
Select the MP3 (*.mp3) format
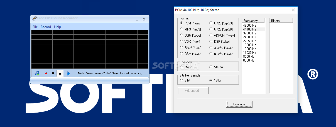[191, 29]
